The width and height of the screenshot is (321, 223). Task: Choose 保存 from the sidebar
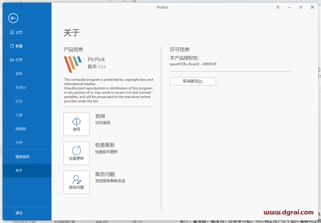[27, 74]
